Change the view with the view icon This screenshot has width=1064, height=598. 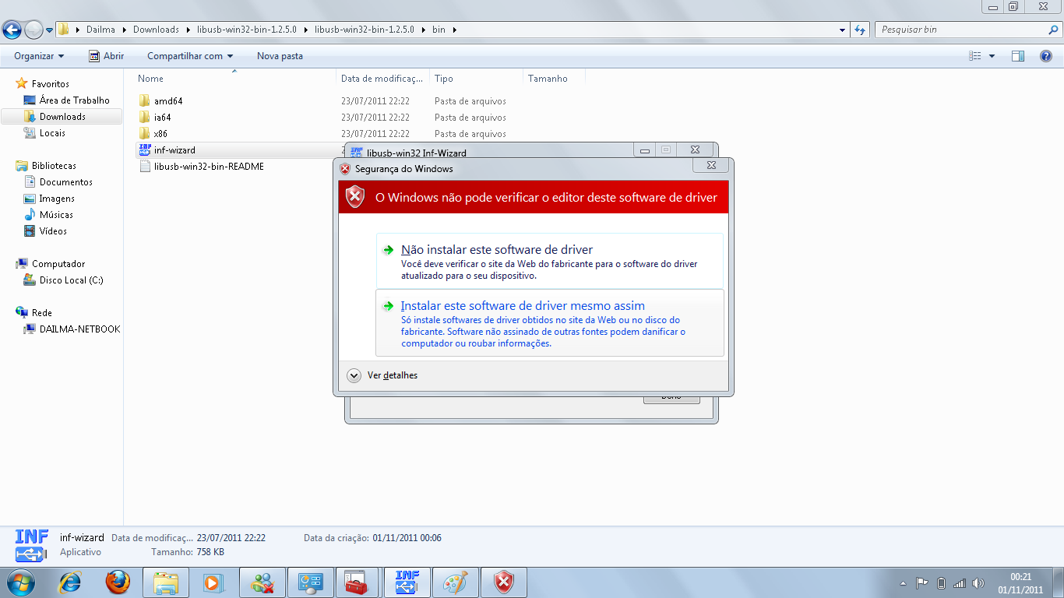974,56
